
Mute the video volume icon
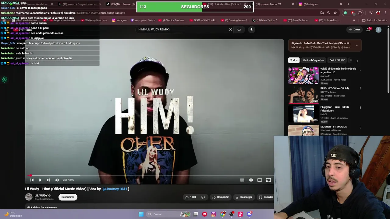pyautogui.click(x=57, y=180)
